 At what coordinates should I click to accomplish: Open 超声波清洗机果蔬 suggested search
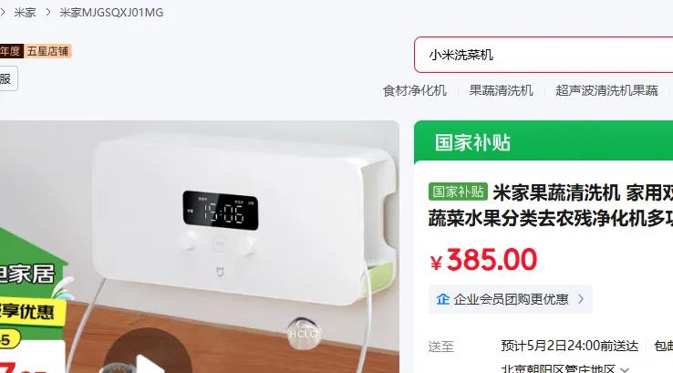(x=606, y=90)
